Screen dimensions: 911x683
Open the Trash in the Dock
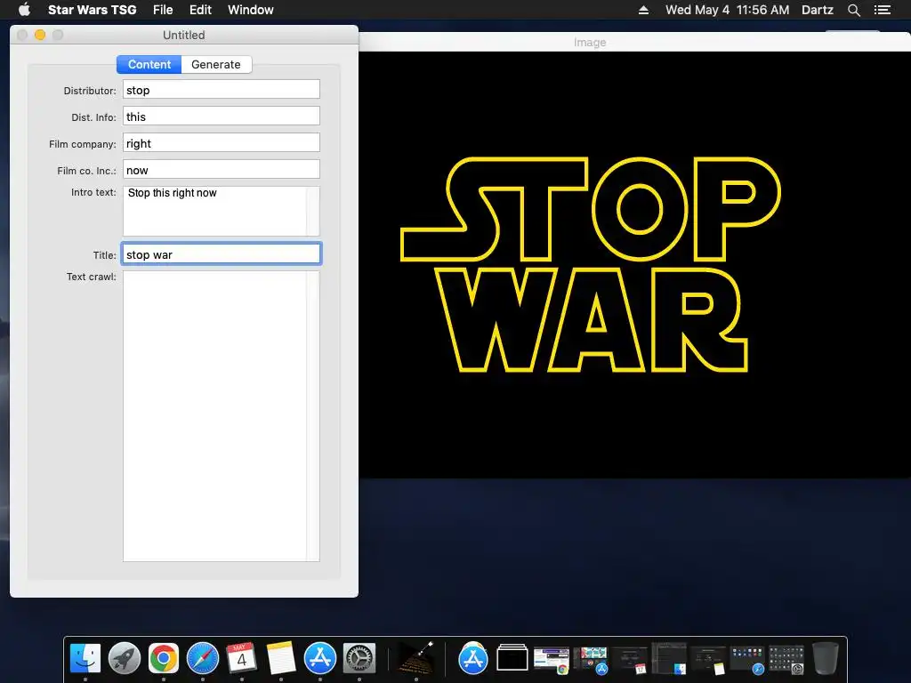coord(825,659)
